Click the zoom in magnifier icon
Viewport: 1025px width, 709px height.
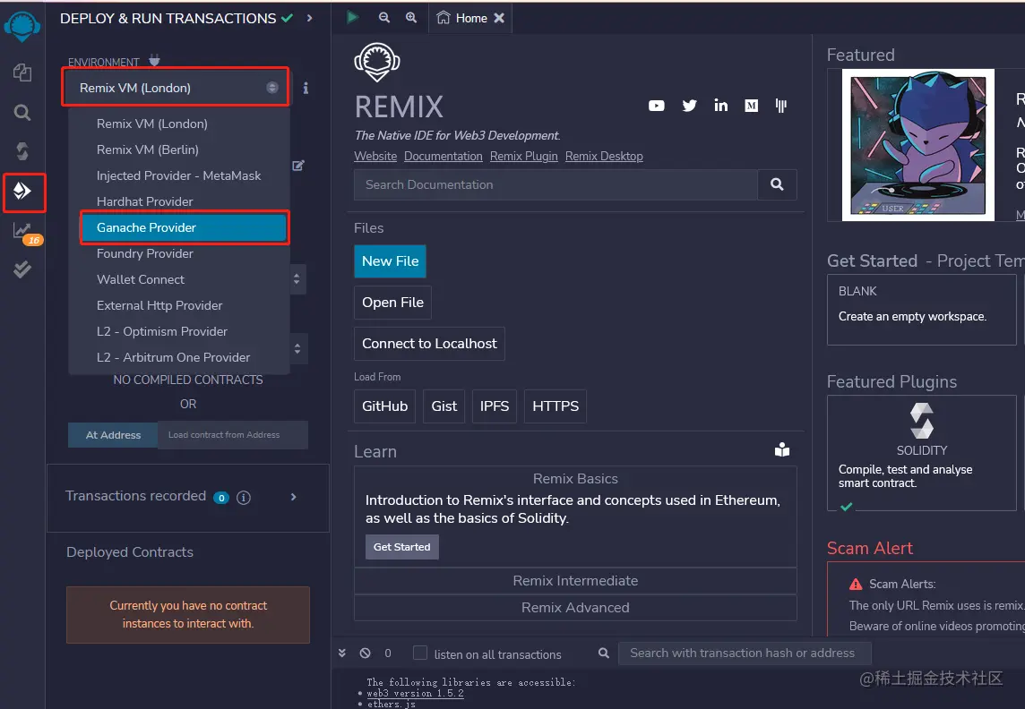tap(411, 18)
